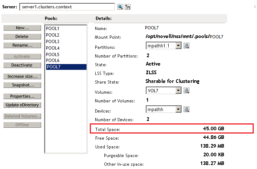Expand the Devices mpathh dropdown
This screenshot has width=257, height=169.
[178, 109]
